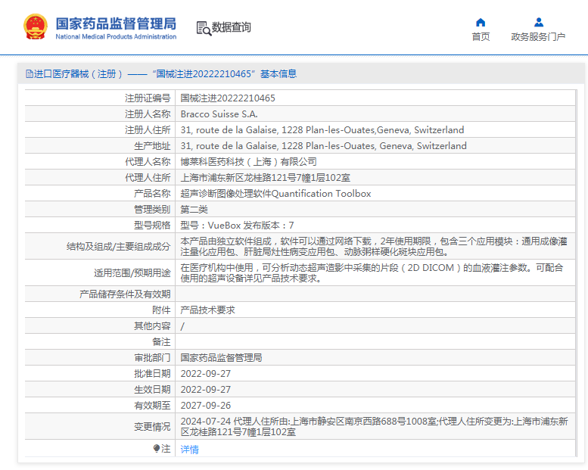Select the Bracco Suisse S.A. value
Screen dimensions: 588x470
219,114
